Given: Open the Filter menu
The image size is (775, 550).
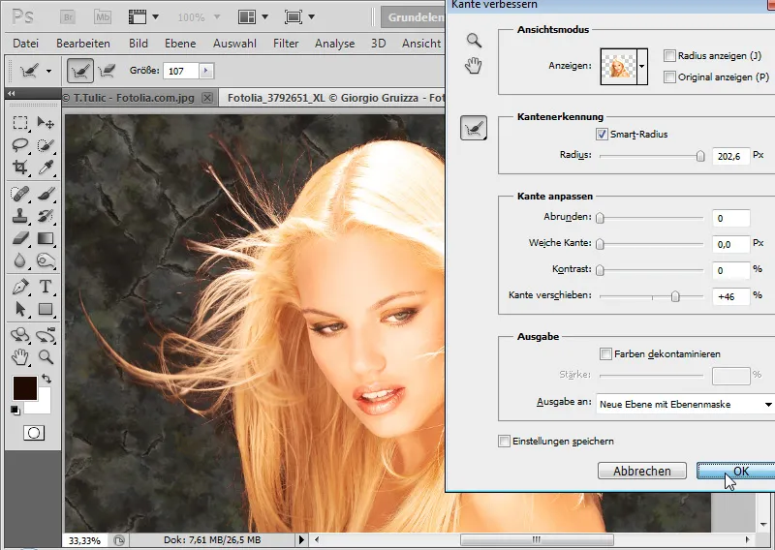Looking at the screenshot, I should coord(286,44).
